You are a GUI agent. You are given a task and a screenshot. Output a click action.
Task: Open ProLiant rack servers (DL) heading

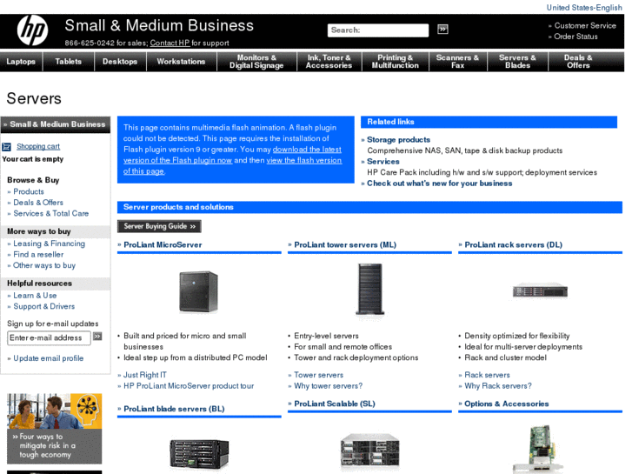tap(513, 245)
